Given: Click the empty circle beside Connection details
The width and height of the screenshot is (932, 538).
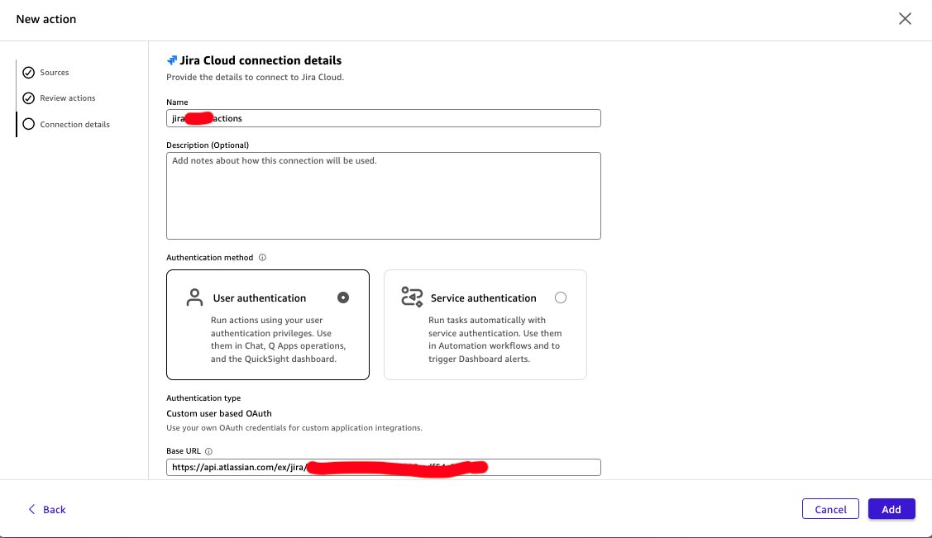Looking at the screenshot, I should coord(29,124).
